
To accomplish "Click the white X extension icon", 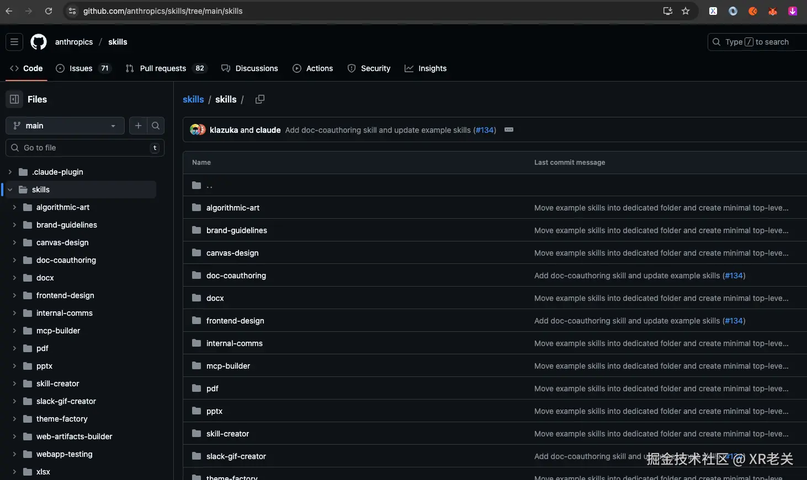I will (x=713, y=11).
